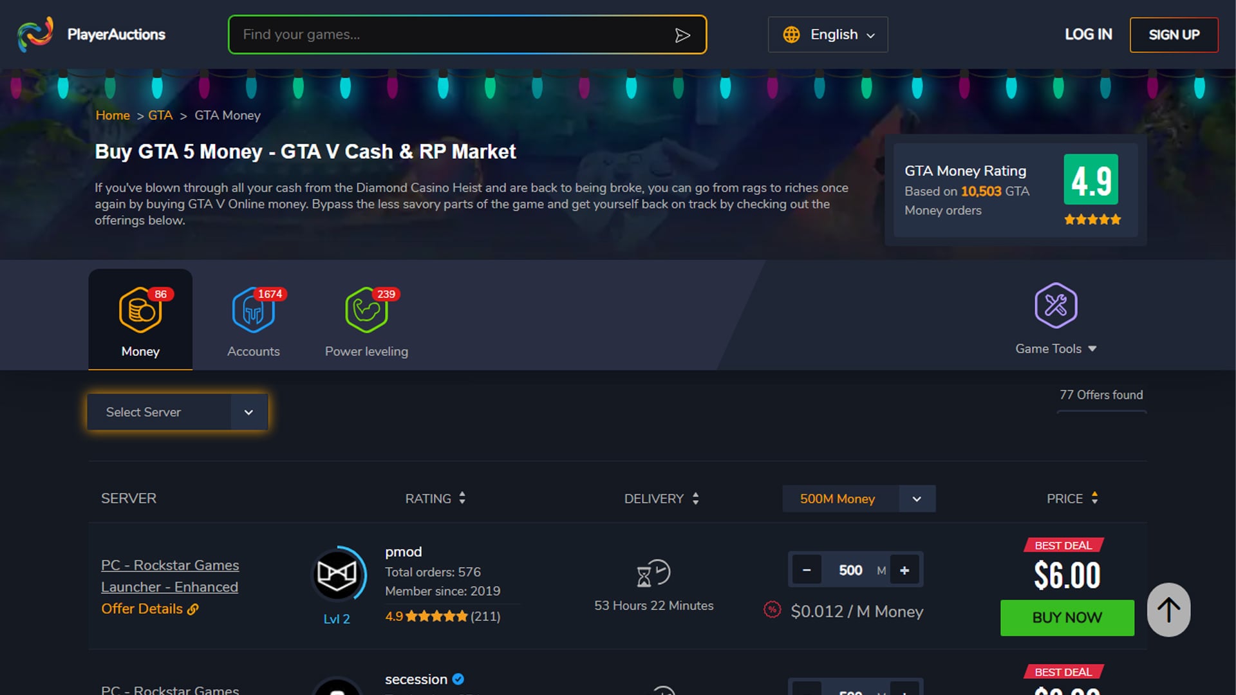1236x695 pixels.
Task: Open the Select Server dropdown
Action: [177, 412]
